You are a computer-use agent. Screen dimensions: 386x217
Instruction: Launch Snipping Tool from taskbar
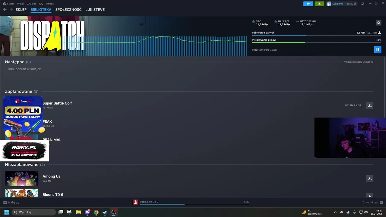tap(69, 212)
